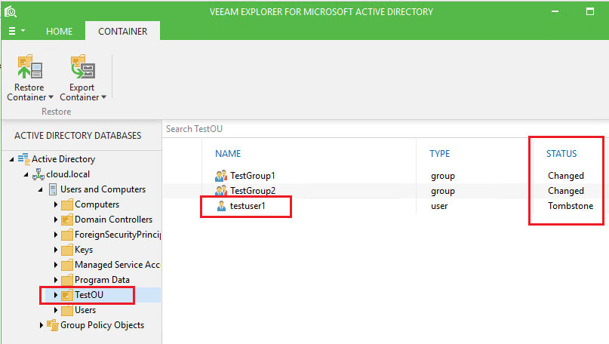Expand the Computers tree node
The image size is (609, 344).
56,204
